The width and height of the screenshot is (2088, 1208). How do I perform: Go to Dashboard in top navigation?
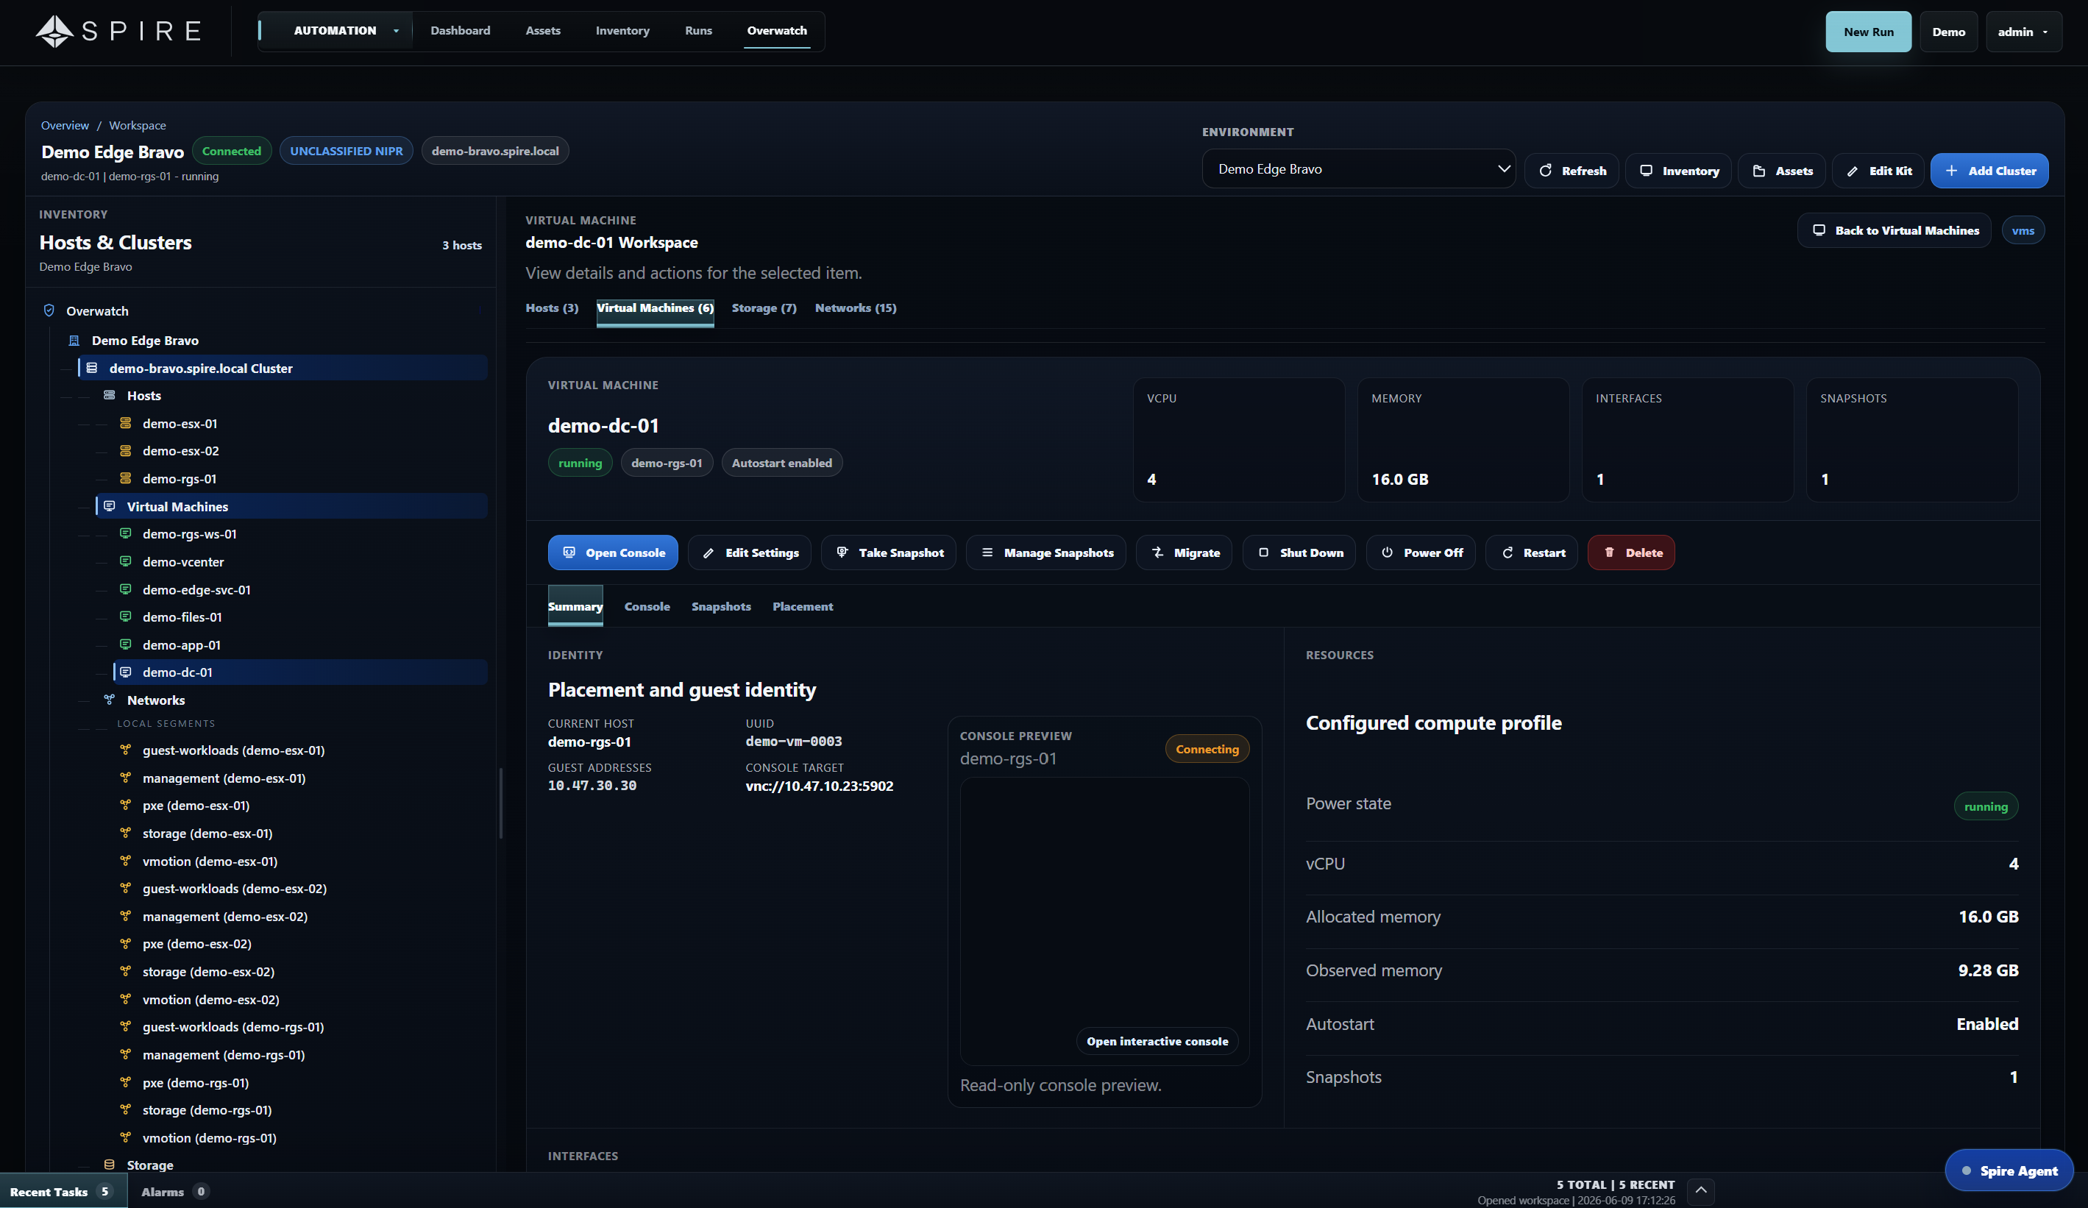[460, 31]
